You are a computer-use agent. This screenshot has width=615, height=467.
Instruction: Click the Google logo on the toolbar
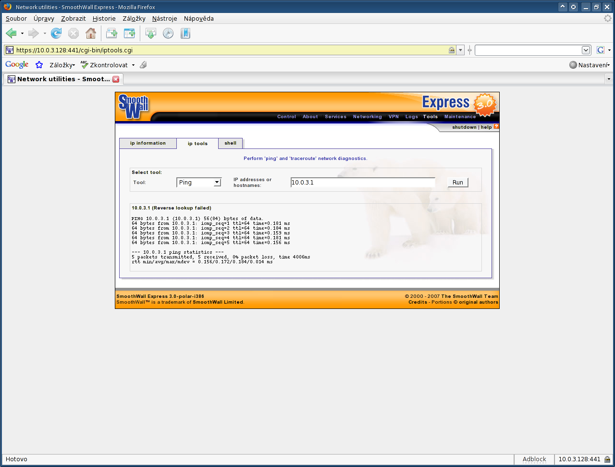pyautogui.click(x=17, y=65)
